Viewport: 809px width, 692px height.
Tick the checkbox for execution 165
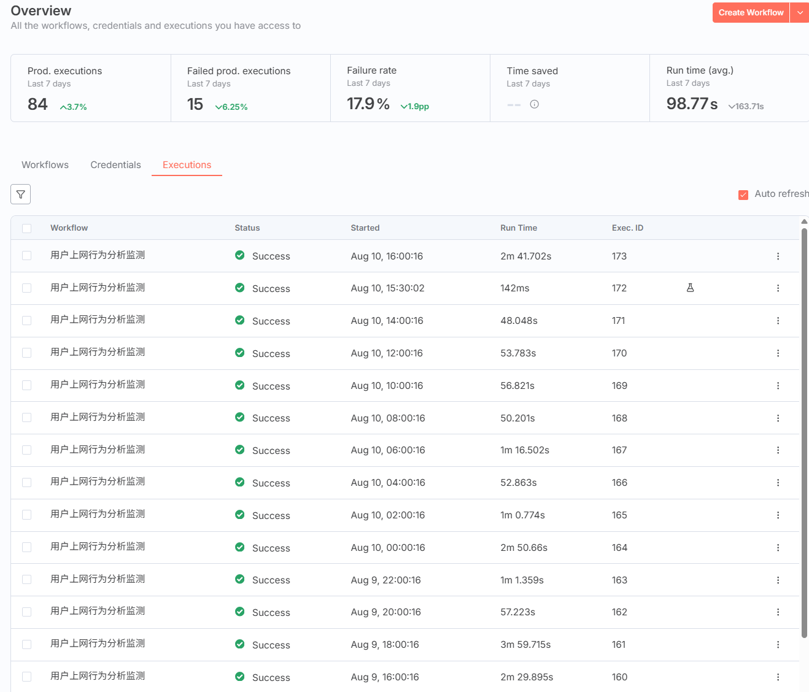tap(26, 515)
